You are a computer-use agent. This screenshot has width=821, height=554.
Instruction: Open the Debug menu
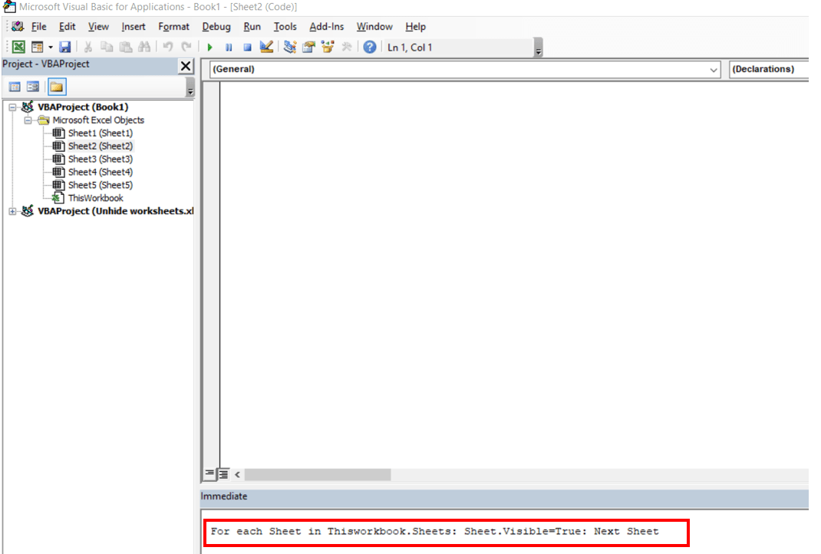[x=216, y=26]
